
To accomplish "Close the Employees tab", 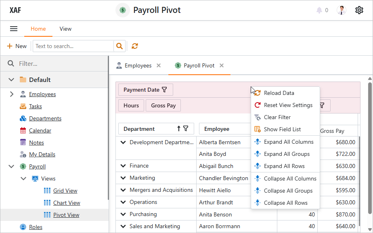I will [x=159, y=65].
